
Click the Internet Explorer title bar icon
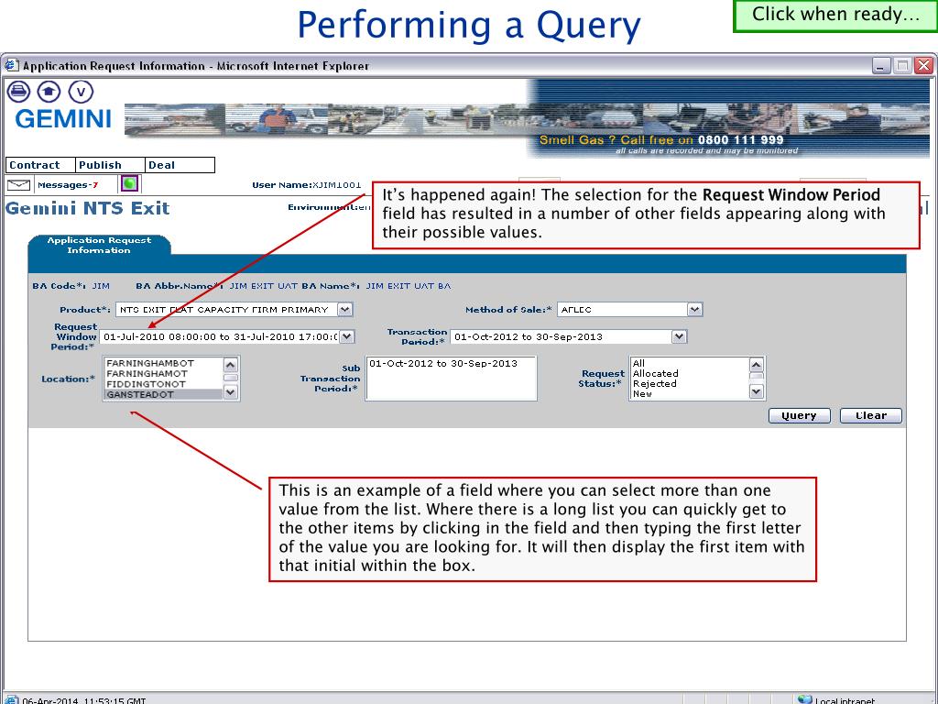point(11,65)
